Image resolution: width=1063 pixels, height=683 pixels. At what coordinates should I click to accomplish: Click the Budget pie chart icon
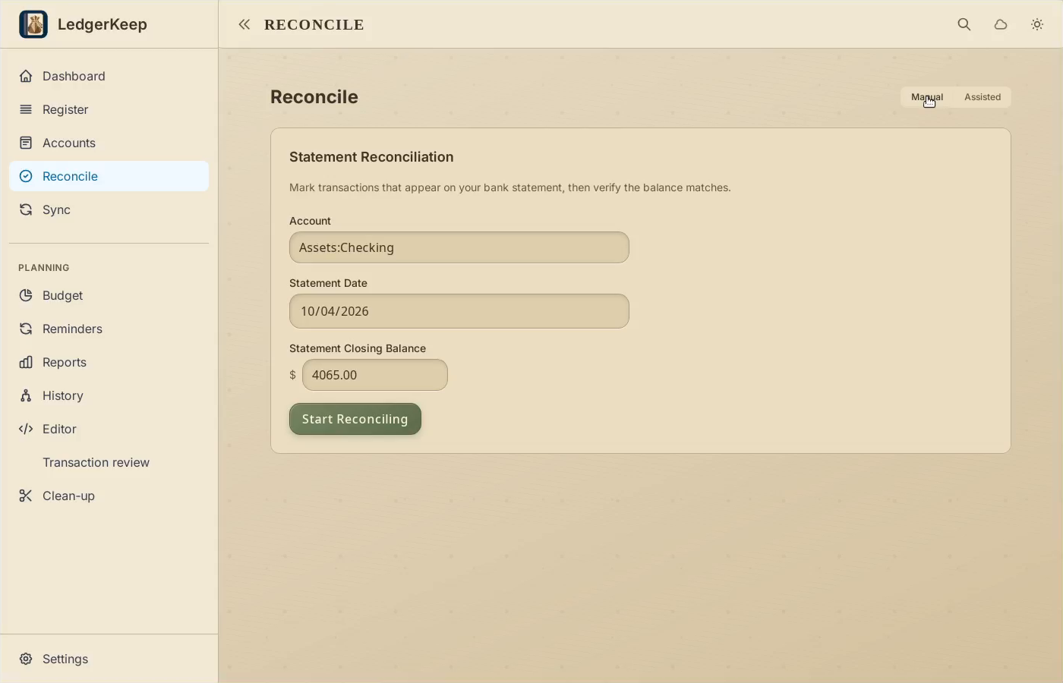26,295
